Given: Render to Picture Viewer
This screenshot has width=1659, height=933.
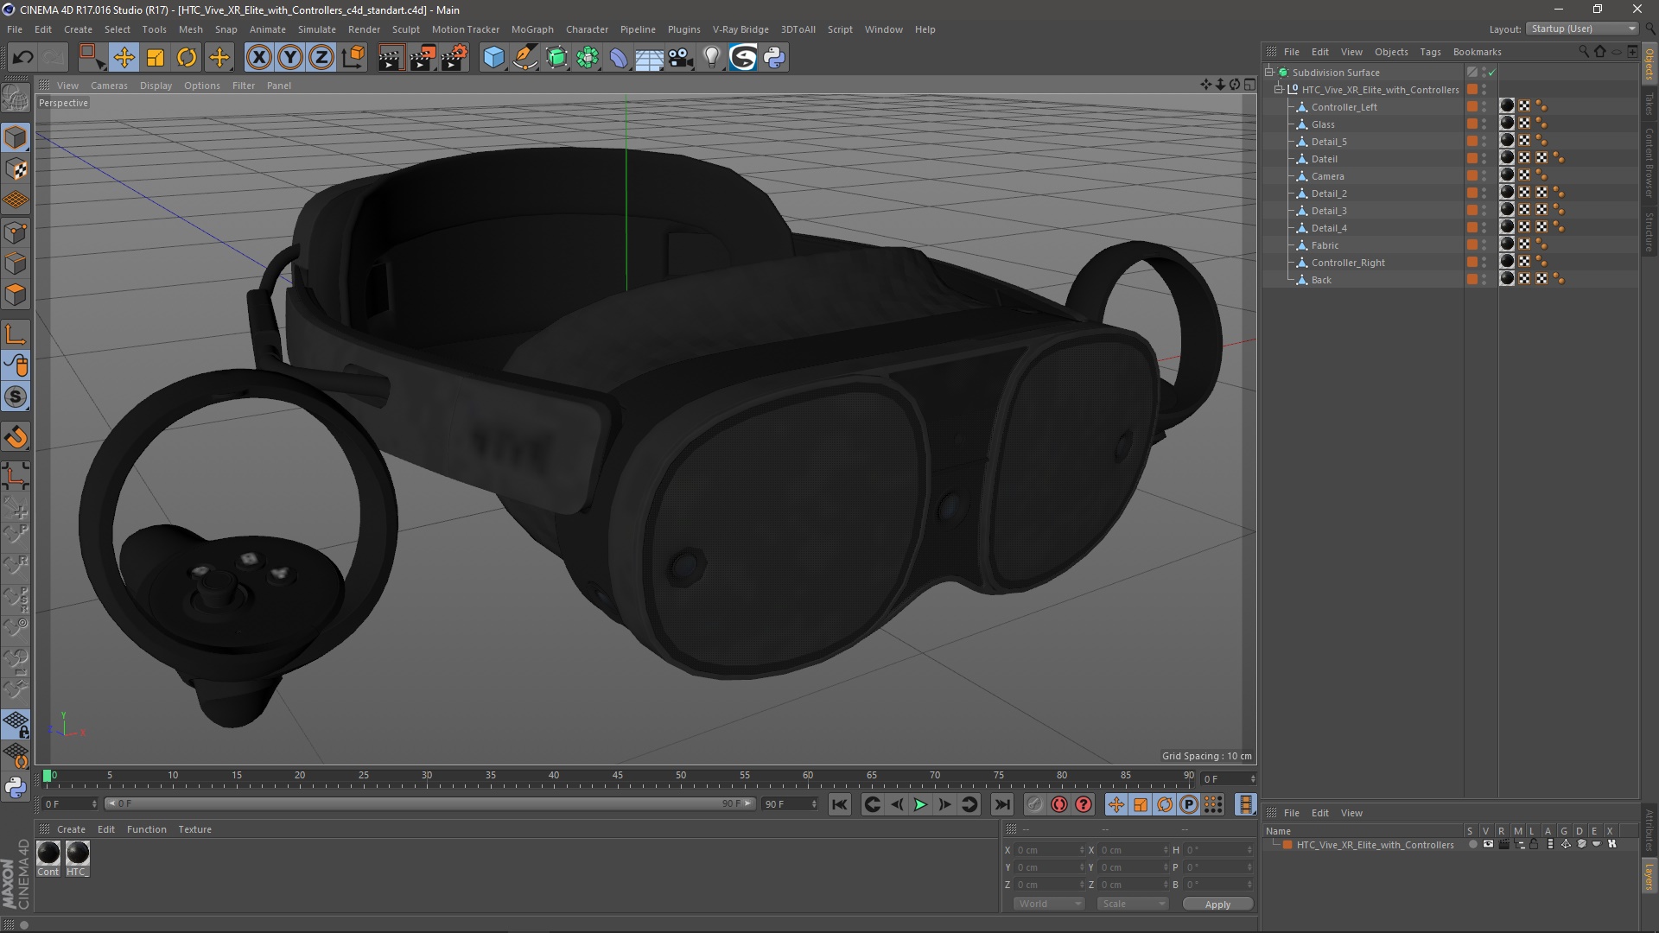Looking at the screenshot, I should click(423, 58).
